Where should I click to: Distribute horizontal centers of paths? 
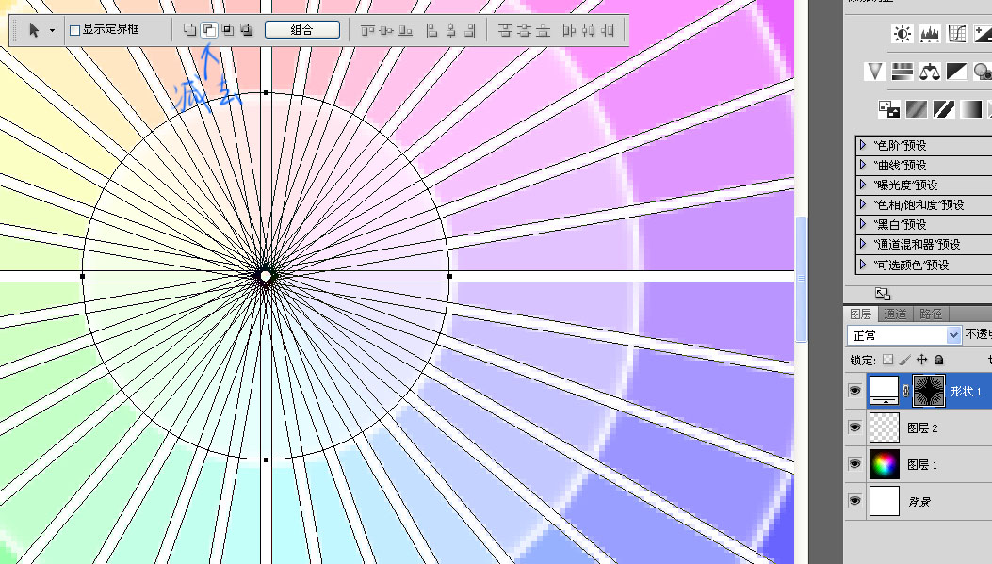coord(589,30)
